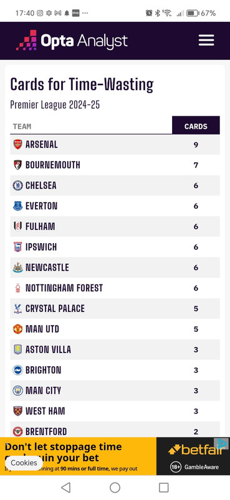Tap the Opta Analyst logo
Screen dimensions: 230x500
point(72,41)
